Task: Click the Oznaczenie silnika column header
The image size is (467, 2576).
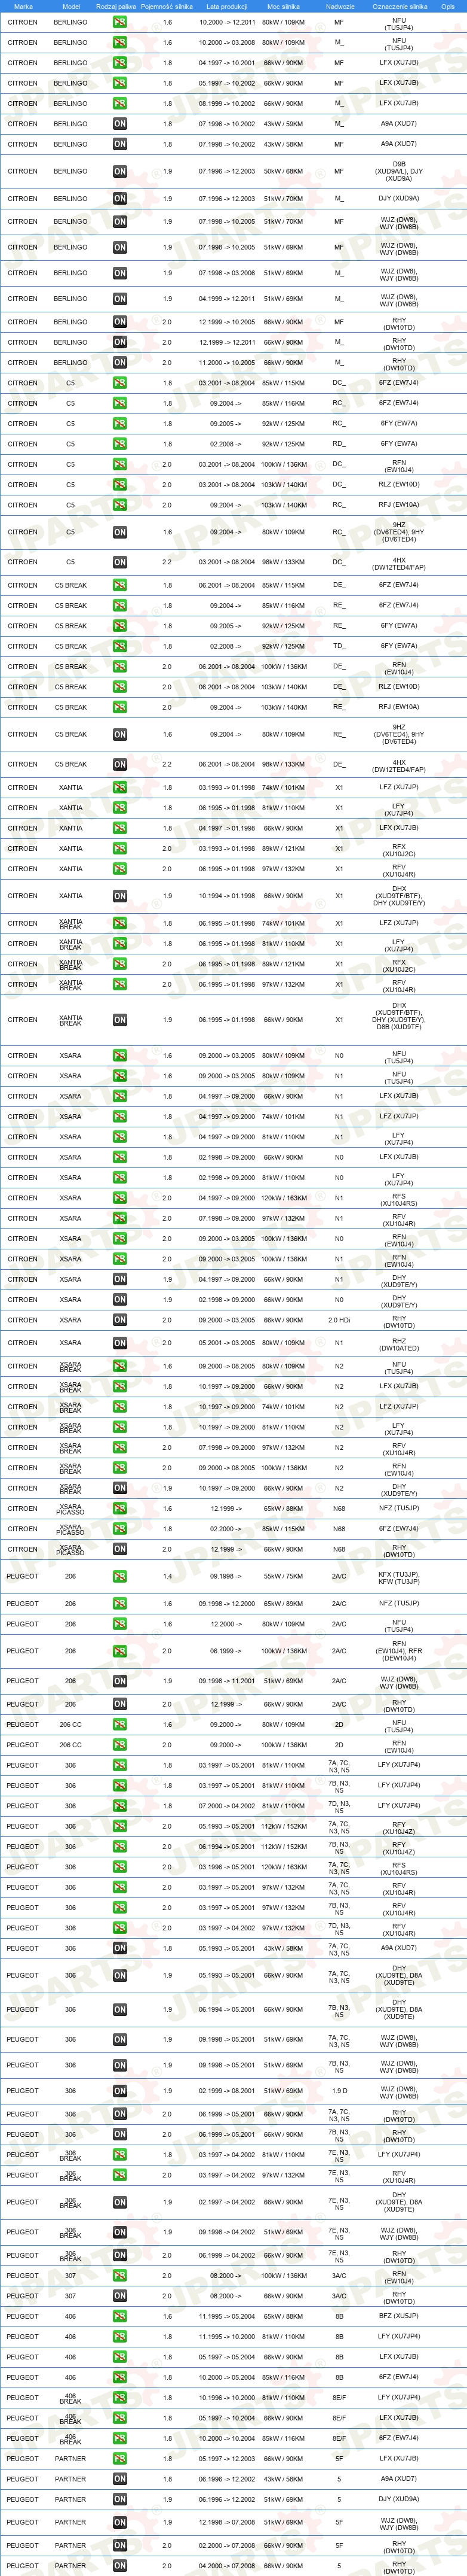Action: click(399, 6)
